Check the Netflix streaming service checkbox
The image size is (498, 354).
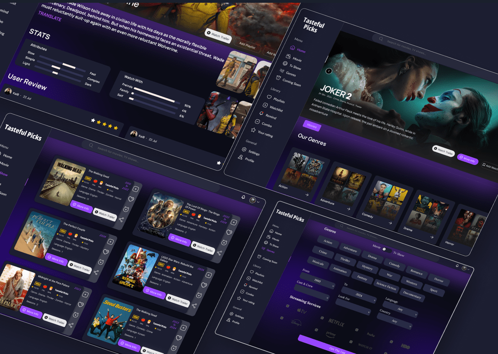322,318
